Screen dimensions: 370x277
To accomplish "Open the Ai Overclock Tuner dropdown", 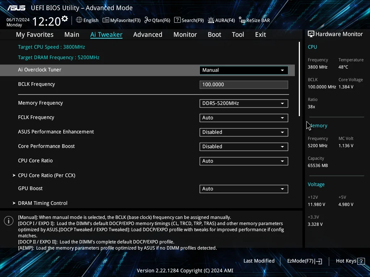I will click(x=244, y=70).
